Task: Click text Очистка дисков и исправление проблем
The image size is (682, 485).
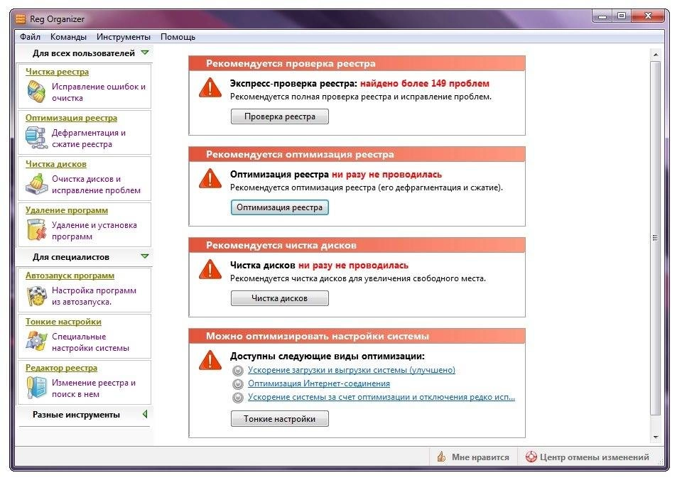Action: click(96, 184)
